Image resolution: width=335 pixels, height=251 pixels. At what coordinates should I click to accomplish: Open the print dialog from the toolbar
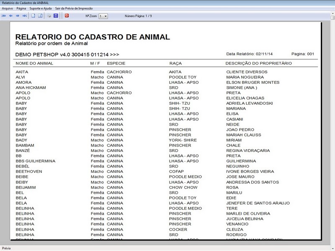tap(49, 15)
